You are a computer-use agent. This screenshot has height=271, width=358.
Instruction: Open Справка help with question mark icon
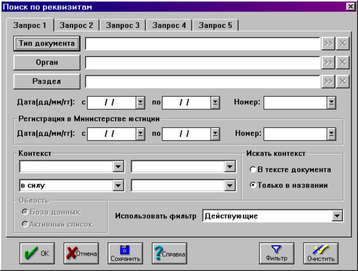coord(170,253)
